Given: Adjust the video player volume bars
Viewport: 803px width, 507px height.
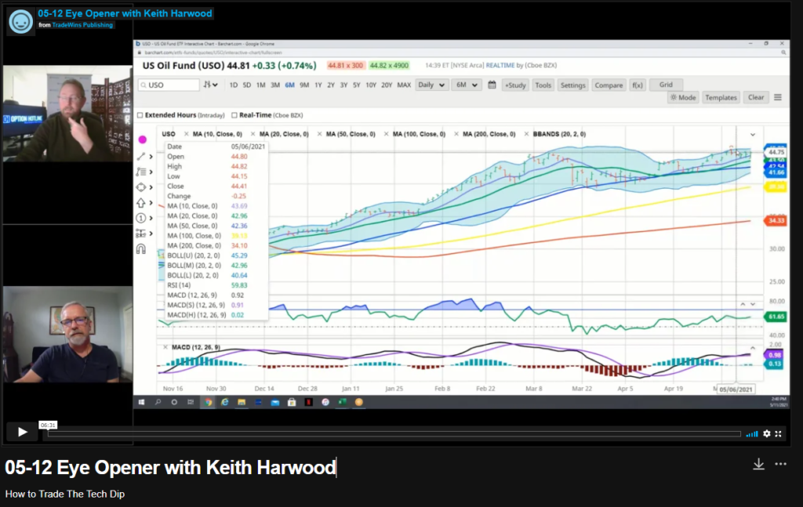Looking at the screenshot, I should point(752,434).
